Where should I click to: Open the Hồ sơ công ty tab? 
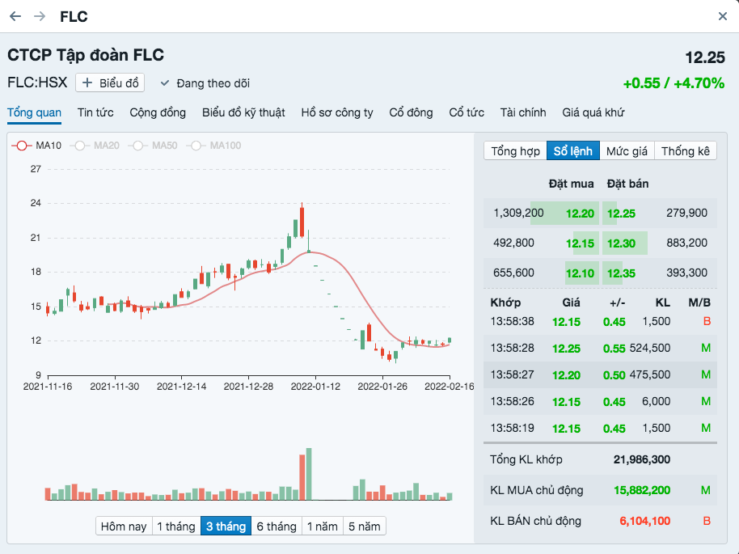pos(337,112)
